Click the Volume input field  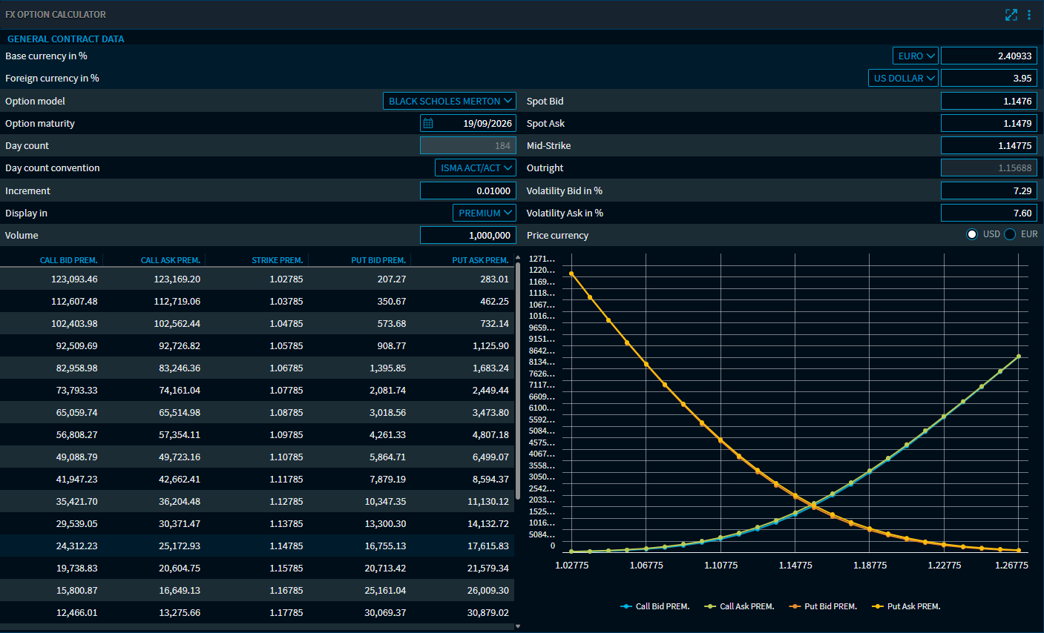pos(467,235)
